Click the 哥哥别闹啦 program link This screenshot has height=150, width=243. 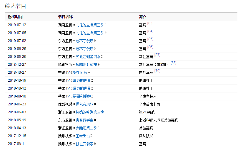click(82, 96)
